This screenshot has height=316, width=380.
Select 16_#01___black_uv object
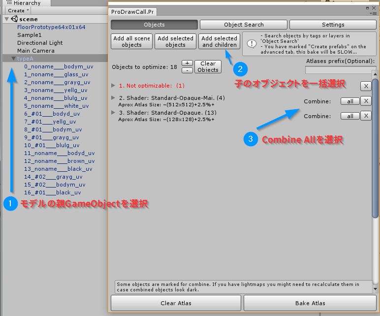coord(52,192)
